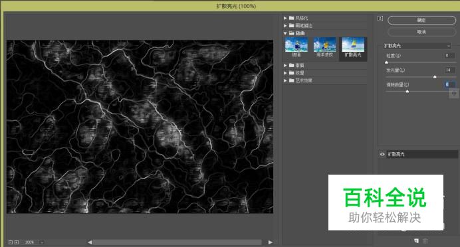Image resolution: width=460 pixels, height=247 pixels.
Task: Click the new effect layer icon
Action: click(x=416, y=240)
